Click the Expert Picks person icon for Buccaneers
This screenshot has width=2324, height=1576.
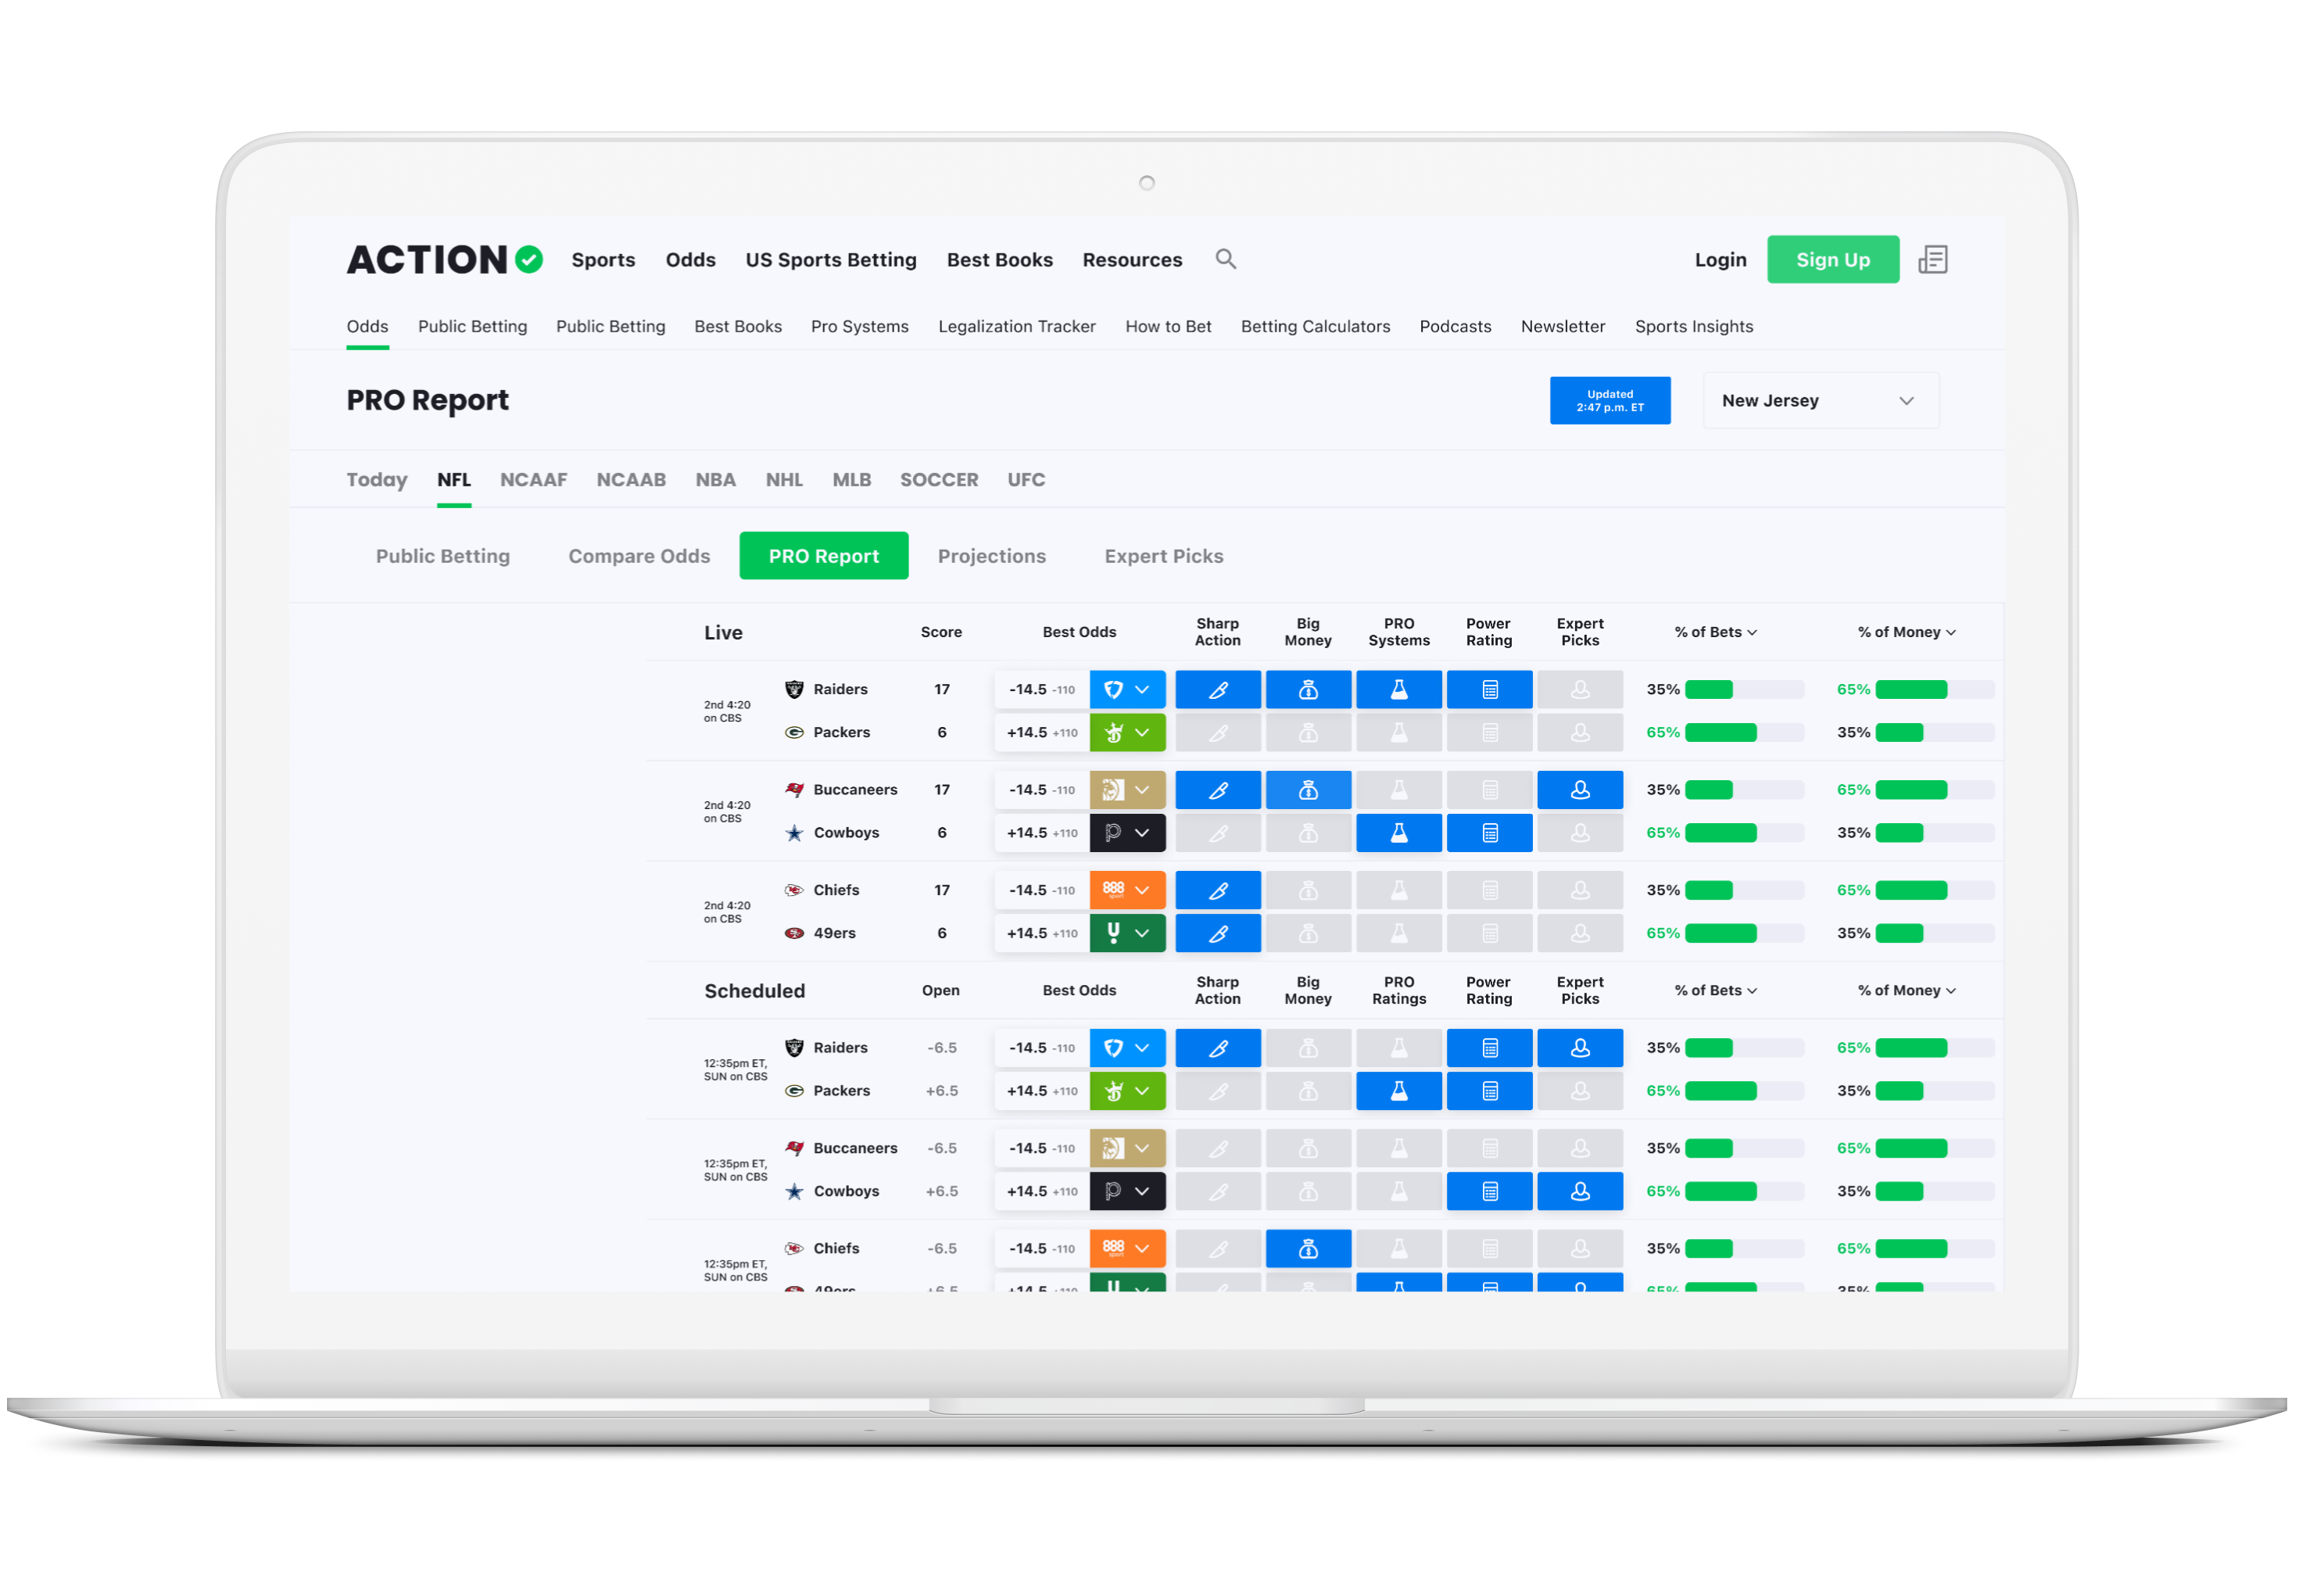1581,791
